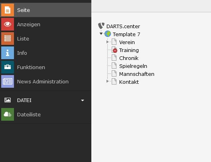Screen dimensions: 211x162
Task: Open Funktionen toolbox icon
Action: tap(8, 67)
